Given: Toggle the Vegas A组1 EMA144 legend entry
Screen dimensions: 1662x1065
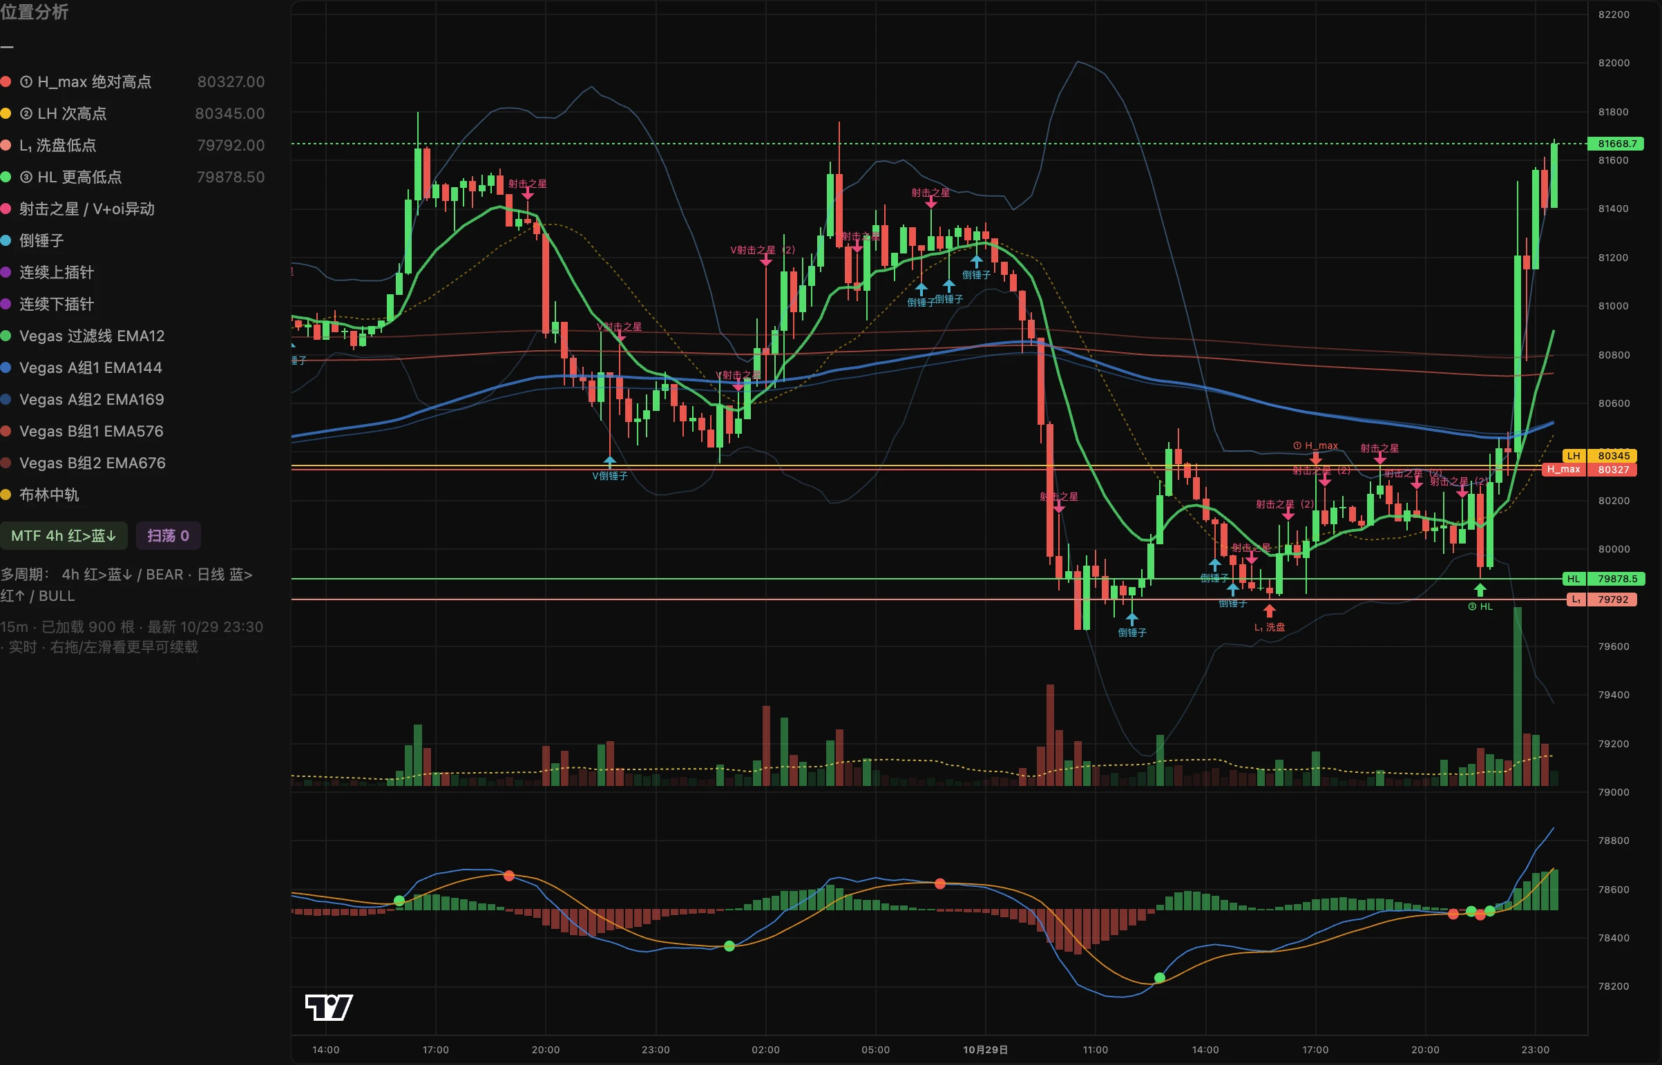Looking at the screenshot, I should coord(82,368).
